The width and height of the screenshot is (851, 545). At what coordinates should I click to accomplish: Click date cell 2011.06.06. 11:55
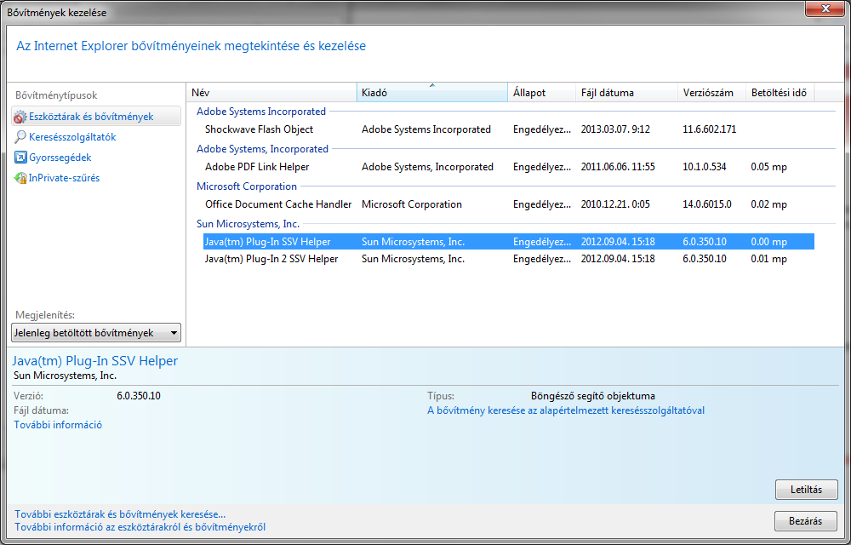click(618, 167)
